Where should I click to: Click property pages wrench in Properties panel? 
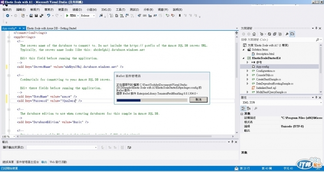256,108
